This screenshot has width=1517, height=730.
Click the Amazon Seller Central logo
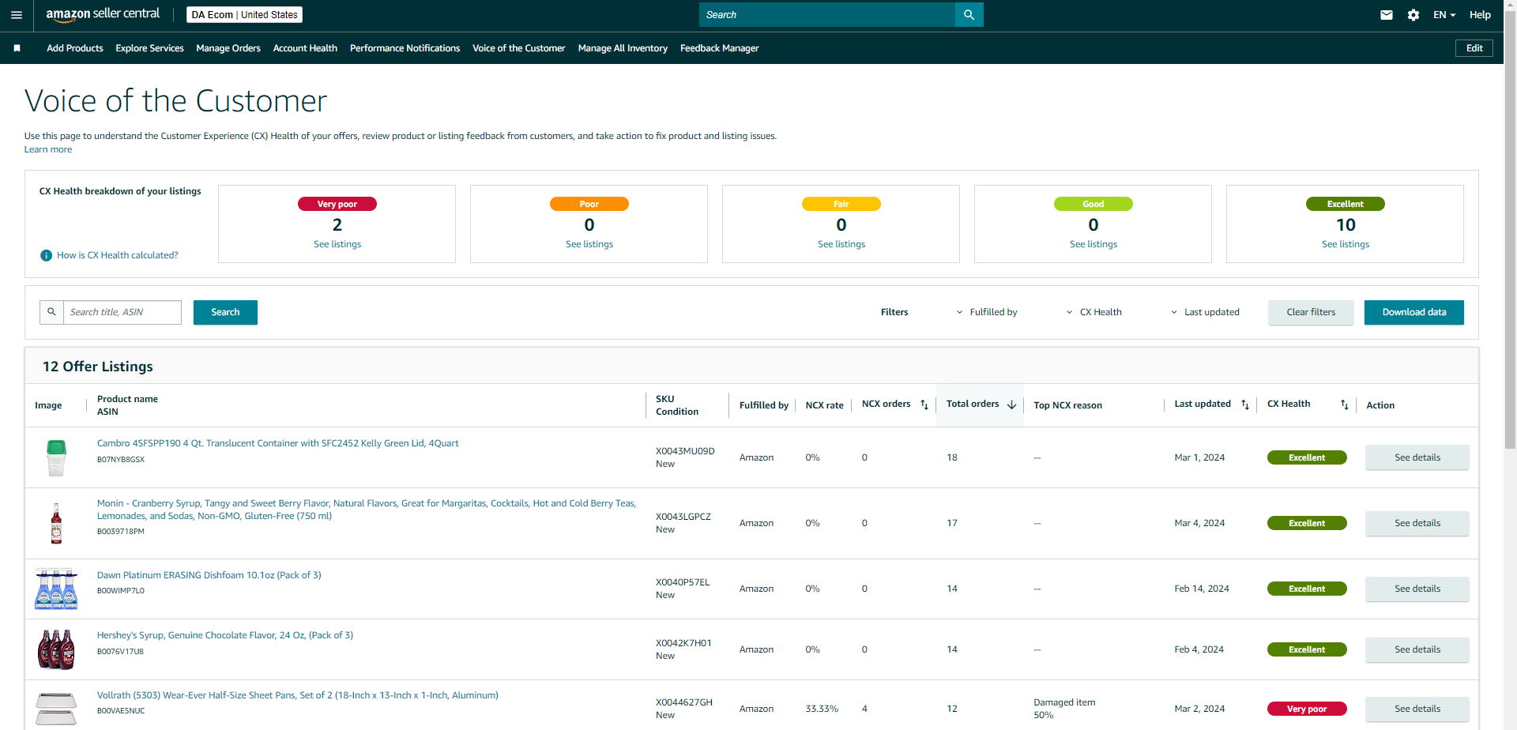tap(103, 14)
